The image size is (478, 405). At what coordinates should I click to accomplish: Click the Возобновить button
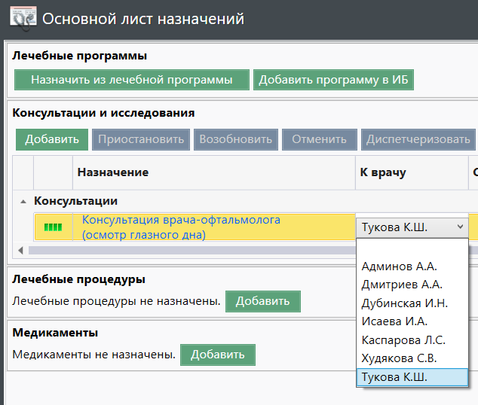[x=235, y=139]
